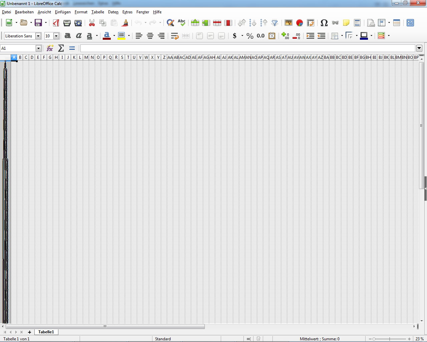Select the Tabelle1 sheet tab
The width and height of the screenshot is (427, 342).
(46, 332)
